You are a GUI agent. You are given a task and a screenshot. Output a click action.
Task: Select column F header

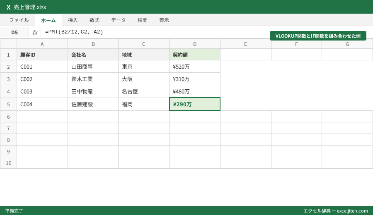tap(296, 44)
